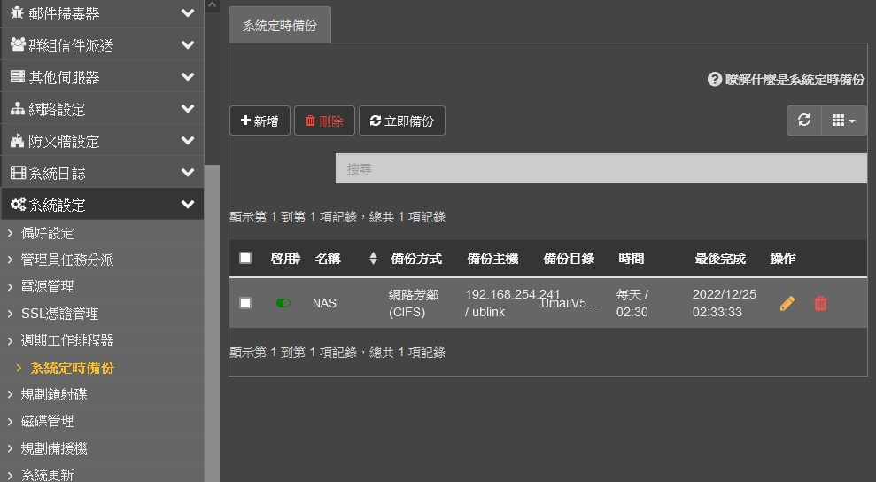The height and width of the screenshot is (482, 876).
Task: Click the refresh icon button above the table
Action: (804, 120)
